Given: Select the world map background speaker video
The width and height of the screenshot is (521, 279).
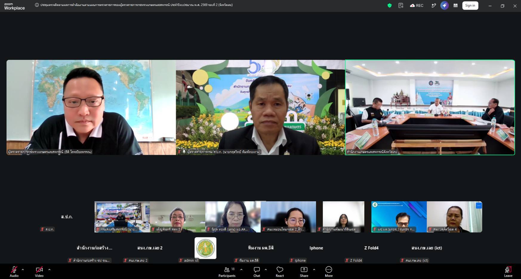Looking at the screenshot, I should point(91,107).
